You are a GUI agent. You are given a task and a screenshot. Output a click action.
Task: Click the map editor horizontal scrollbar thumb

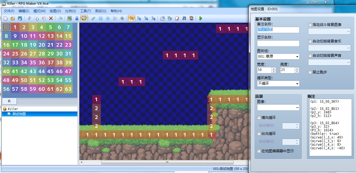[167, 162]
